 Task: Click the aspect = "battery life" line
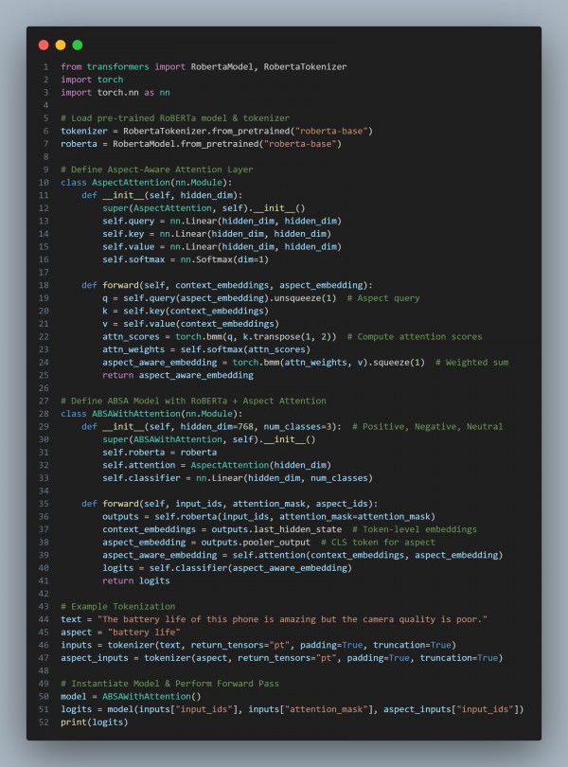pos(107,632)
